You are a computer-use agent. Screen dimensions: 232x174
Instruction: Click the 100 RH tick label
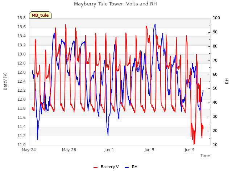(216, 18)
